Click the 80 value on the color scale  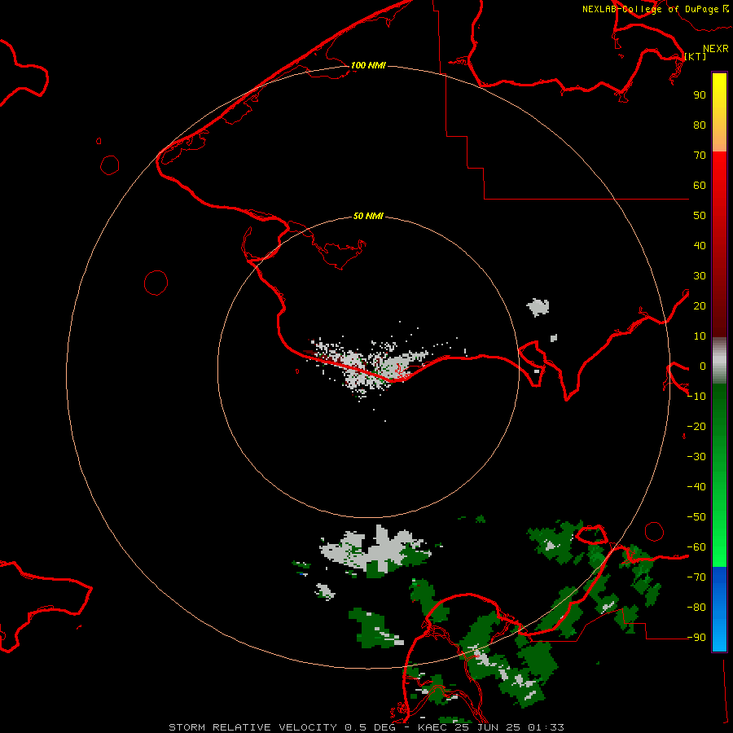[700, 125]
